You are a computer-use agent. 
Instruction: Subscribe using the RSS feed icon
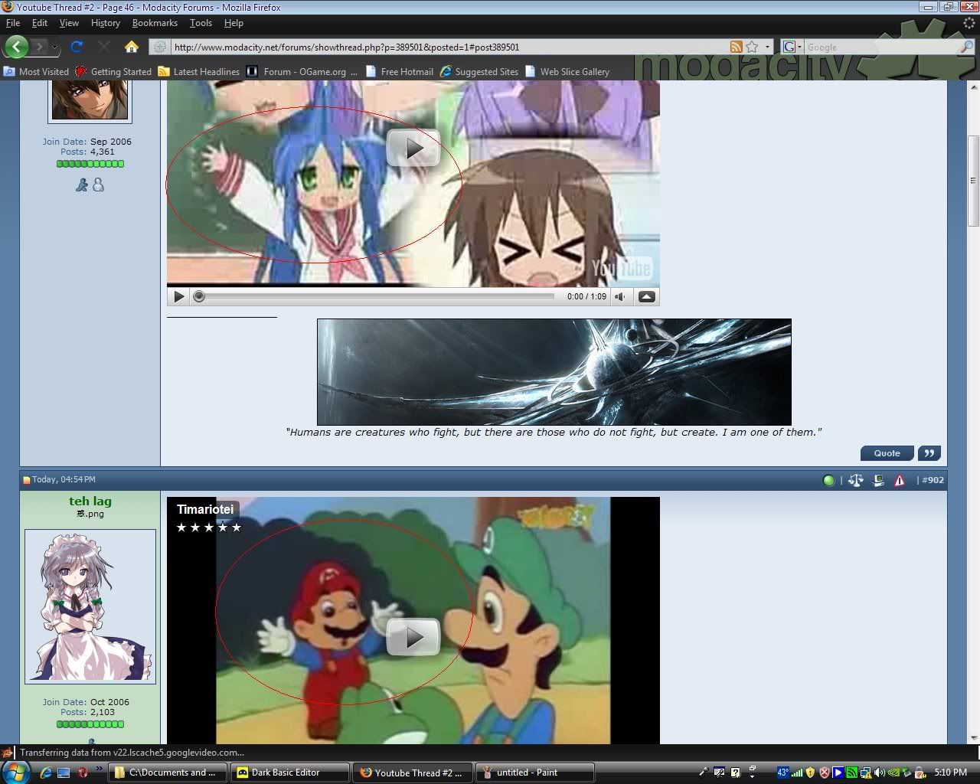(x=736, y=47)
